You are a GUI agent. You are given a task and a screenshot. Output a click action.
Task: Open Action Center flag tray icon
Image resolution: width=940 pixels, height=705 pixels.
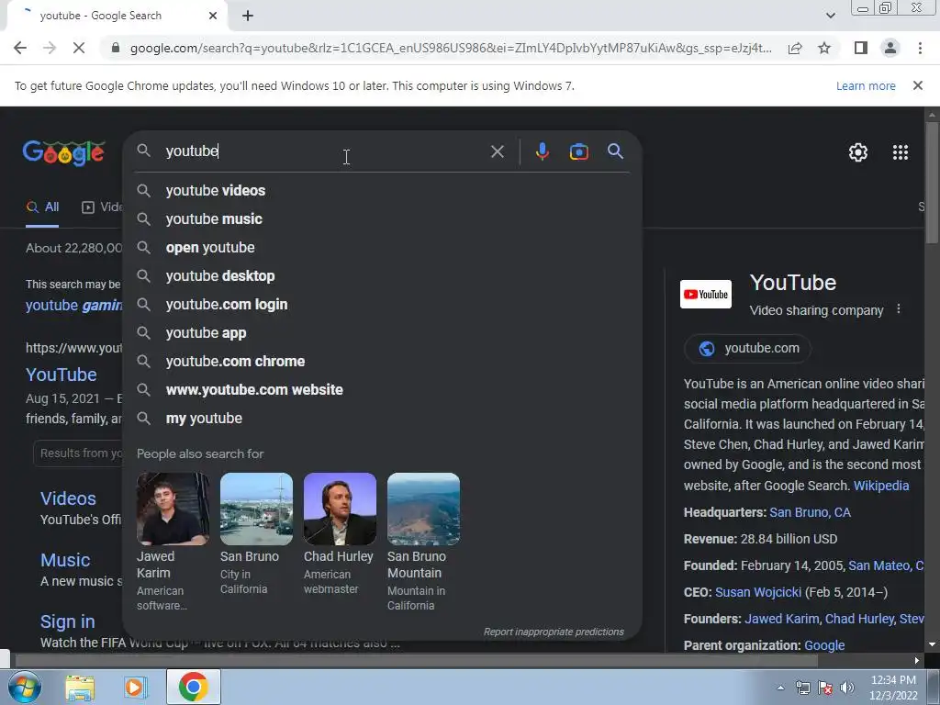tap(825, 688)
